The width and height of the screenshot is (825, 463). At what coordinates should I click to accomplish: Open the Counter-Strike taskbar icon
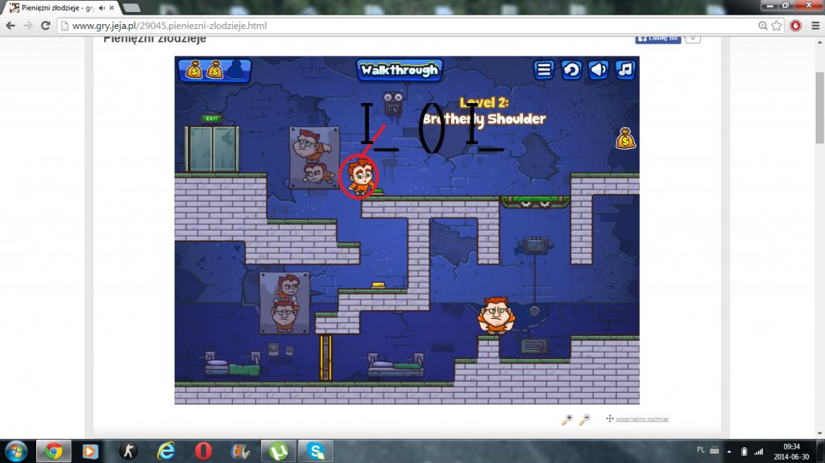(x=128, y=452)
